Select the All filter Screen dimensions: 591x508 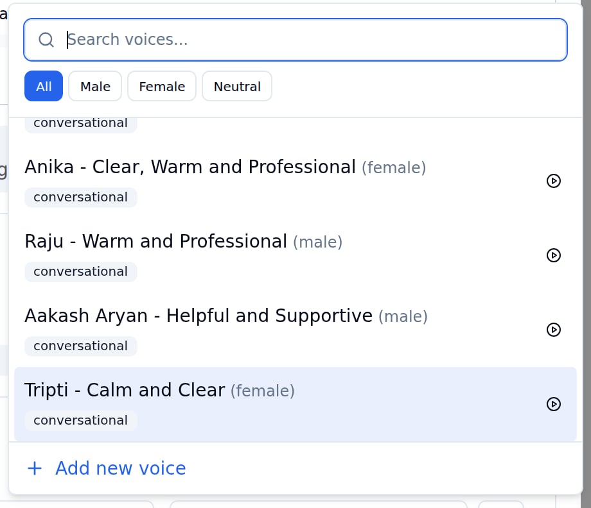click(44, 86)
